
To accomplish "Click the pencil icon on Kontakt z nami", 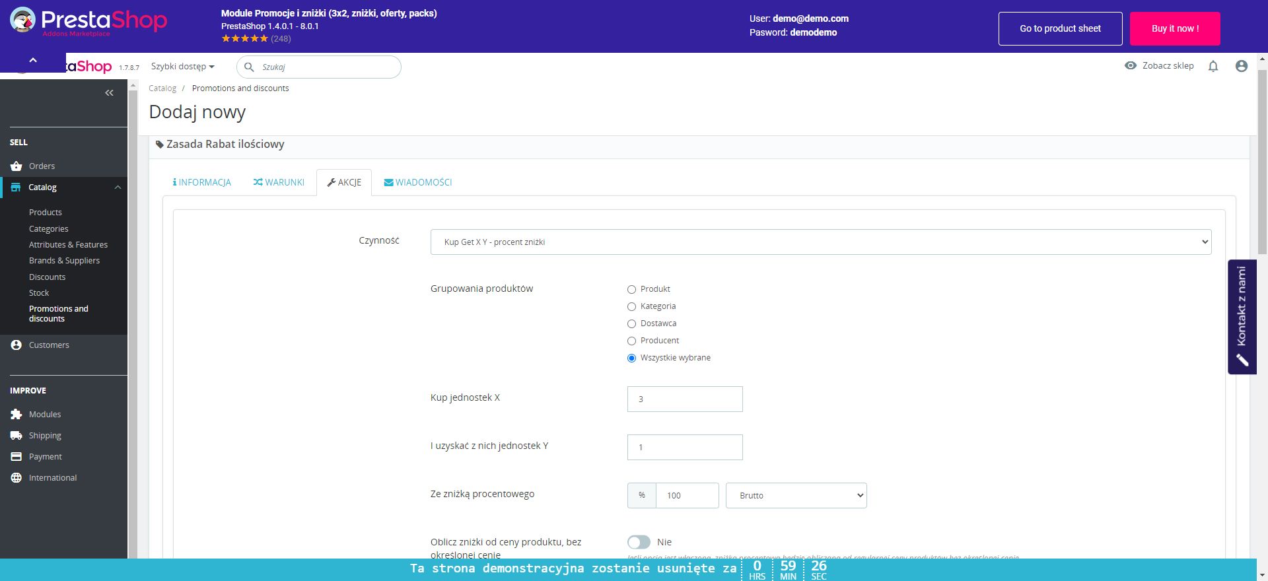I will pyautogui.click(x=1242, y=360).
